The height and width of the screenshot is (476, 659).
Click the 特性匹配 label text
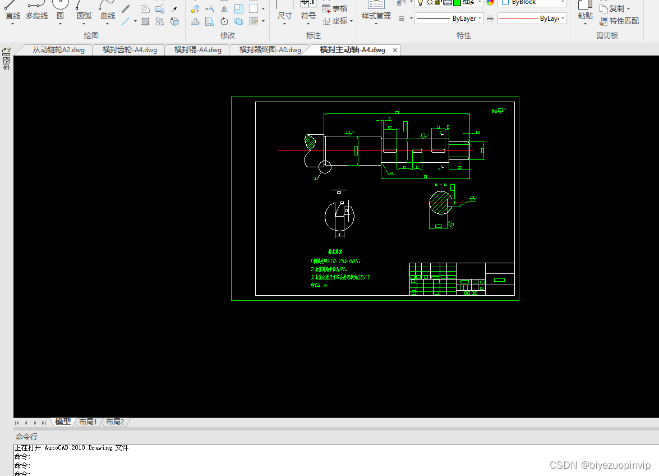click(x=624, y=21)
